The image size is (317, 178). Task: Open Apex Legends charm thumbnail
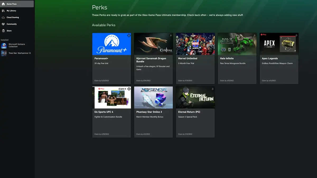pos(279,44)
